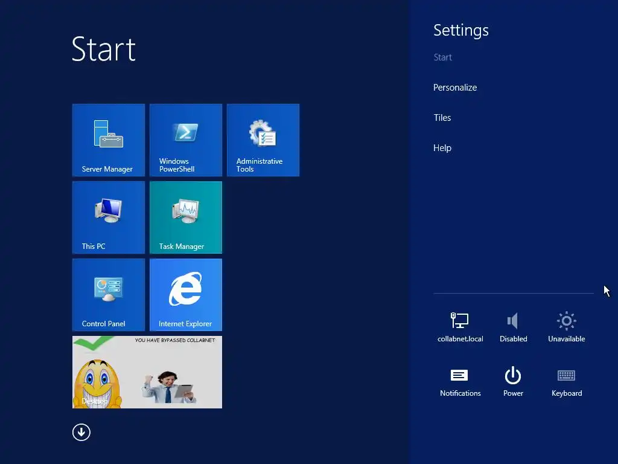618x464 pixels.
Task: Open the Desktop tile with smiley wallpaper
Action: click(147, 372)
